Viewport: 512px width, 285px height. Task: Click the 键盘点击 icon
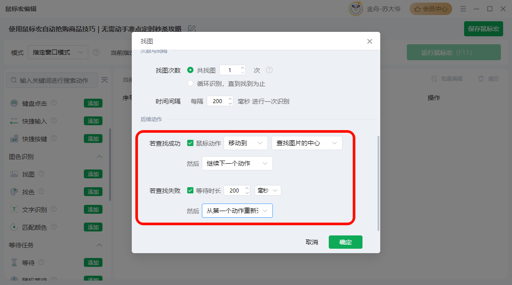point(14,103)
